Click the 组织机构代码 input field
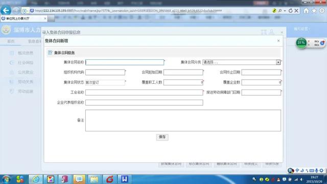The width and height of the screenshot is (327, 184). pos(105,72)
